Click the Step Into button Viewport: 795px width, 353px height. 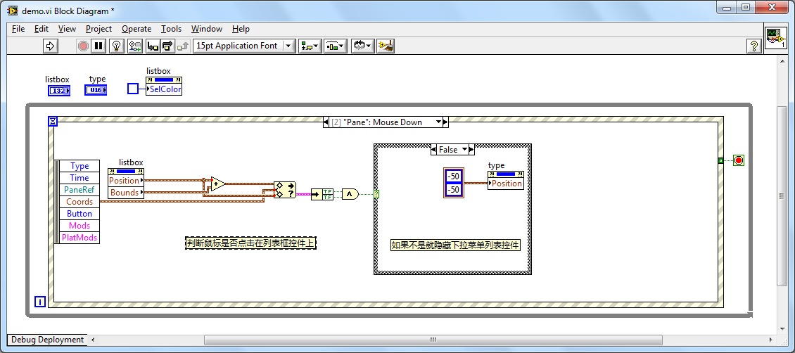(153, 46)
